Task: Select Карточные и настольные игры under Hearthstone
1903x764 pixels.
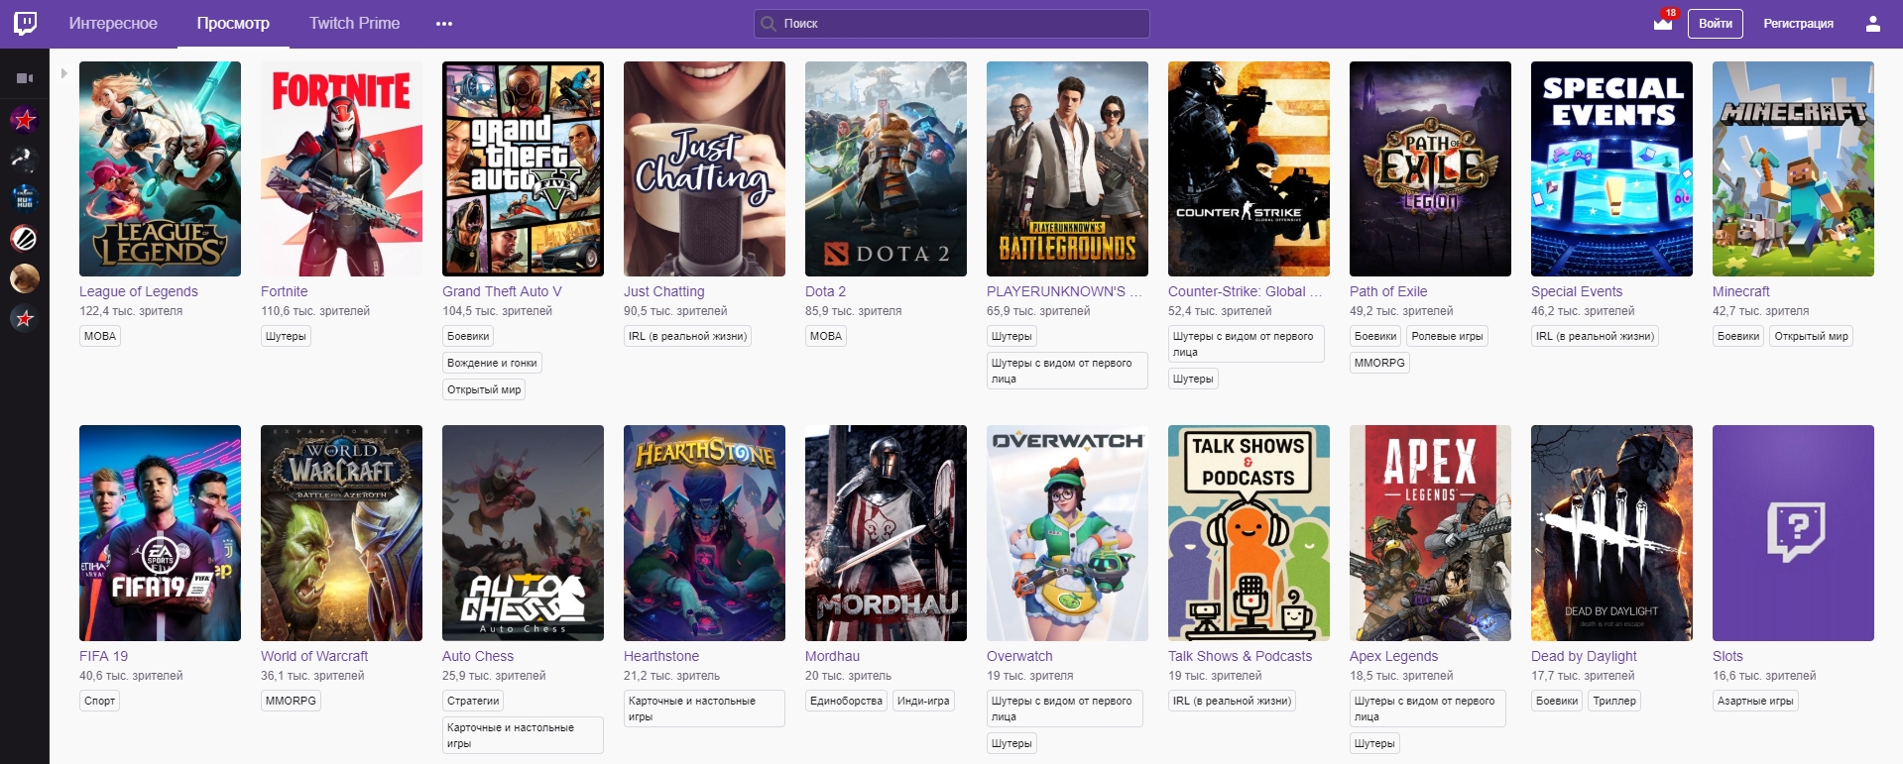Action: click(x=704, y=709)
